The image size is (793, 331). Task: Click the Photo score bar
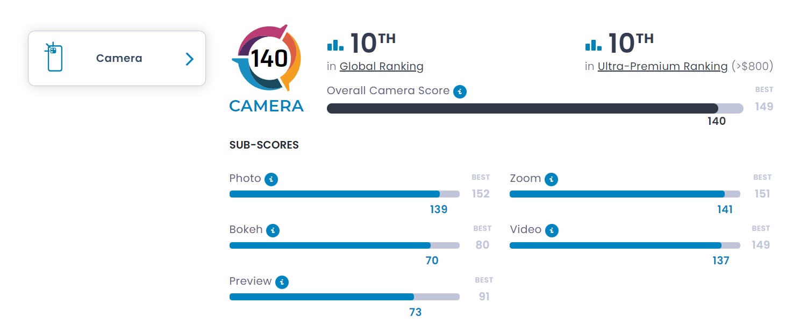click(345, 194)
